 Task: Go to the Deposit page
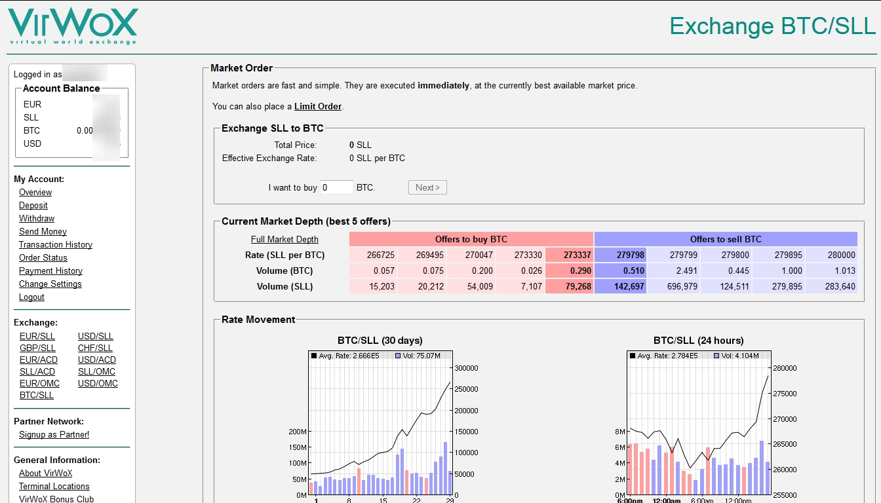33,206
